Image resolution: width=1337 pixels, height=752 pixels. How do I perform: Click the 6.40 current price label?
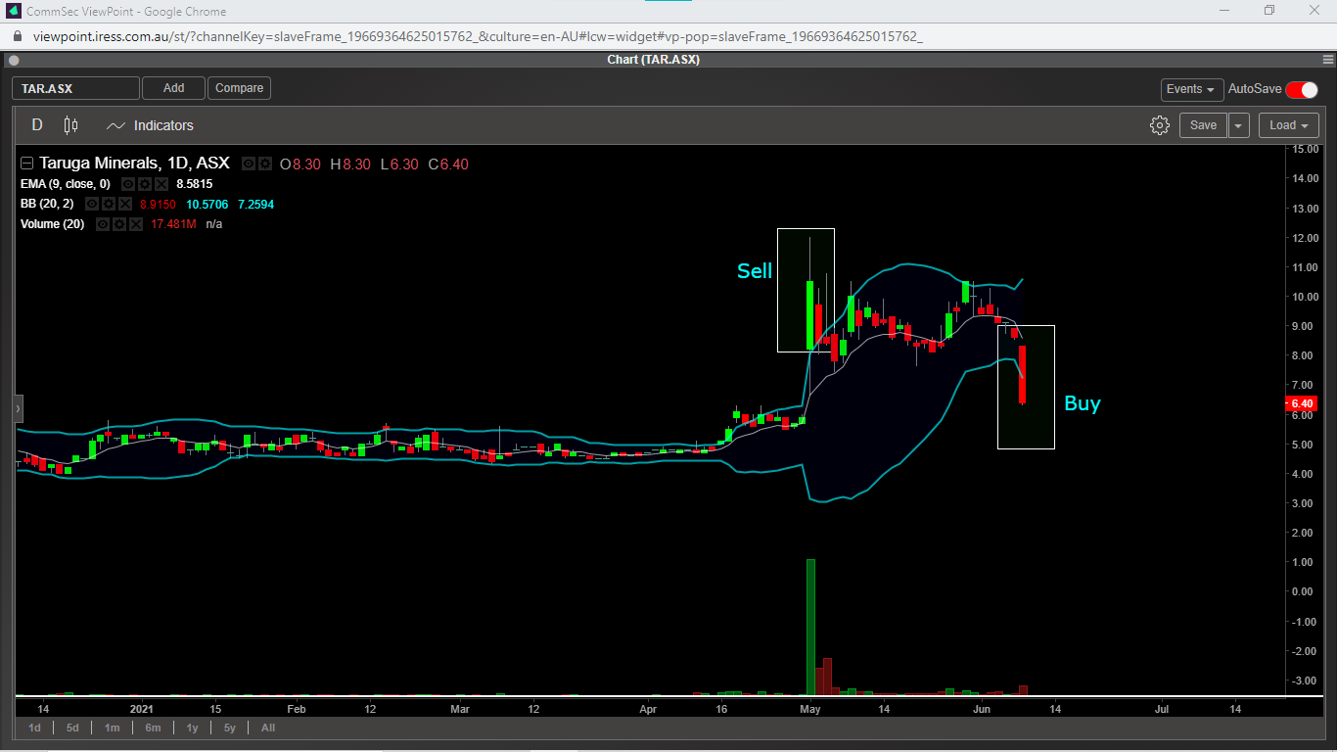pyautogui.click(x=1303, y=403)
